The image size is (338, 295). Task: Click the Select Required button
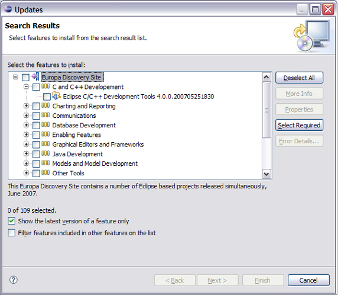tap(299, 125)
